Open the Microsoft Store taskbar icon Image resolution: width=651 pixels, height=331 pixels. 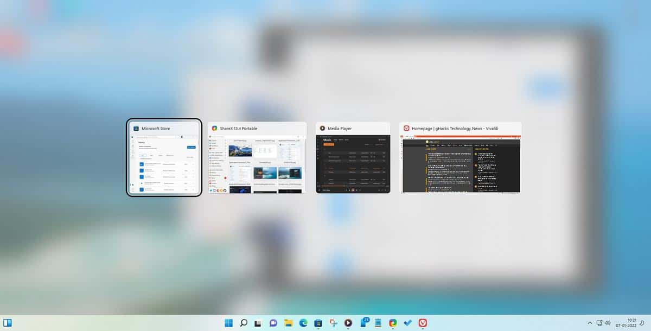318,322
